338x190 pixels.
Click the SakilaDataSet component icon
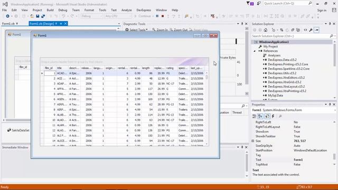(x=9, y=130)
